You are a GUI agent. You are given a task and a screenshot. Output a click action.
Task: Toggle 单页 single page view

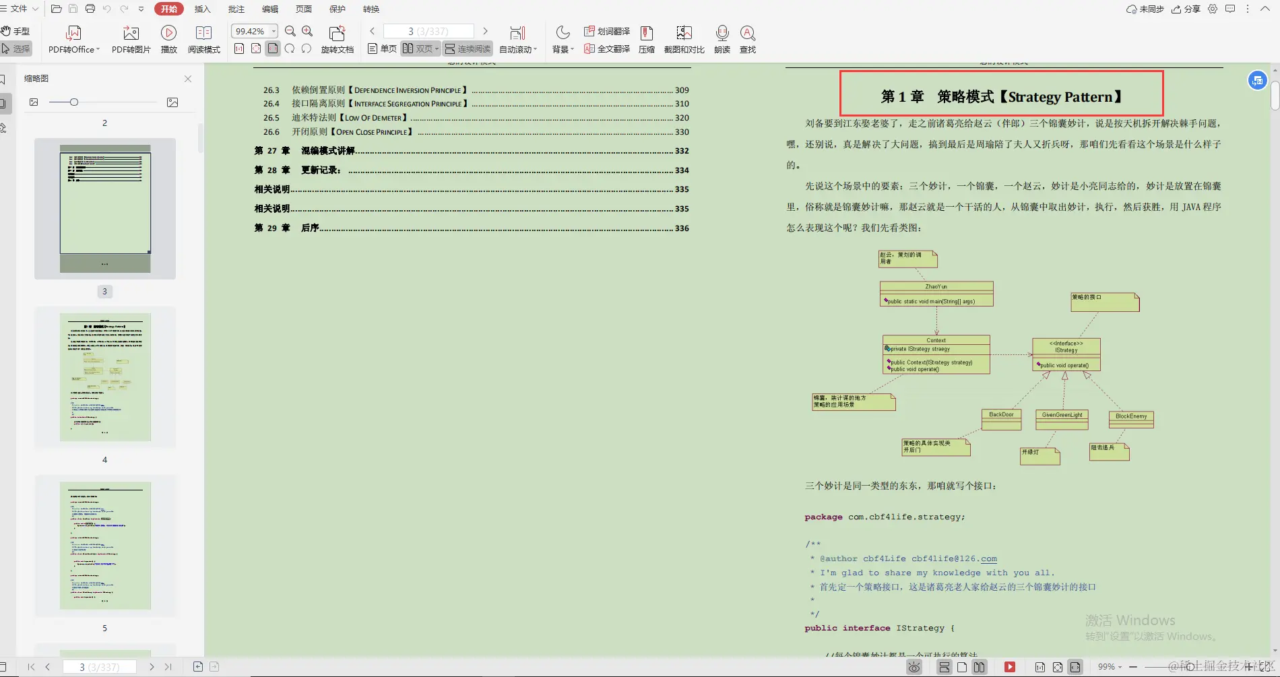(x=382, y=49)
